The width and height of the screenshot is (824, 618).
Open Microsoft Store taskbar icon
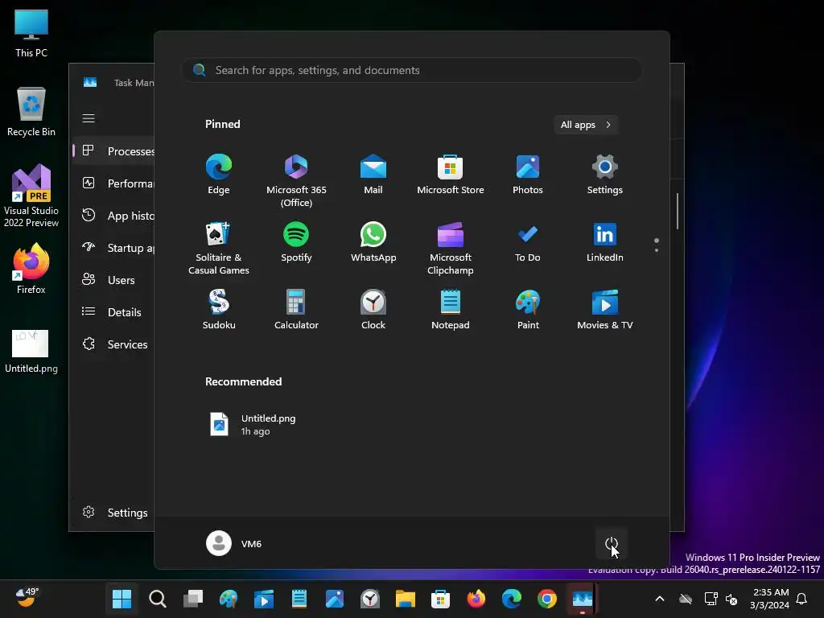pos(440,599)
